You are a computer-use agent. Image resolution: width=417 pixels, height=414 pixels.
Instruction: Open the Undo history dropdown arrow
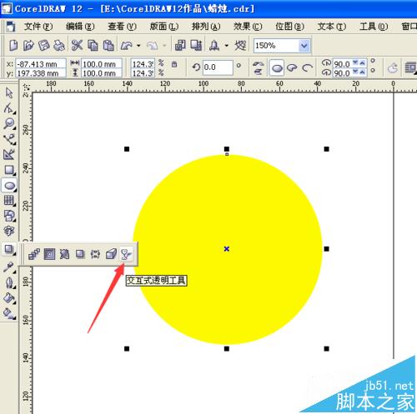pos(138,45)
